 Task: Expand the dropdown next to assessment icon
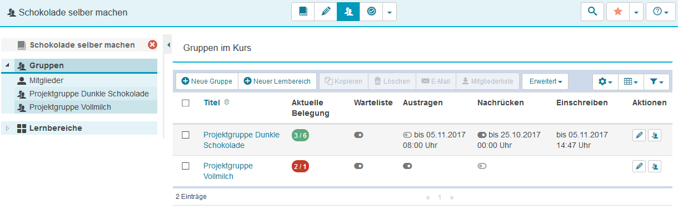tap(390, 12)
